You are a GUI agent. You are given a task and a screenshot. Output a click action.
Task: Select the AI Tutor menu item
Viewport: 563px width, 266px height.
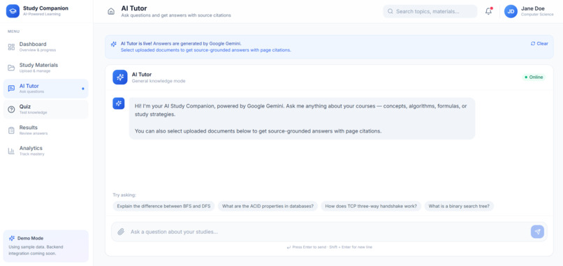45,89
